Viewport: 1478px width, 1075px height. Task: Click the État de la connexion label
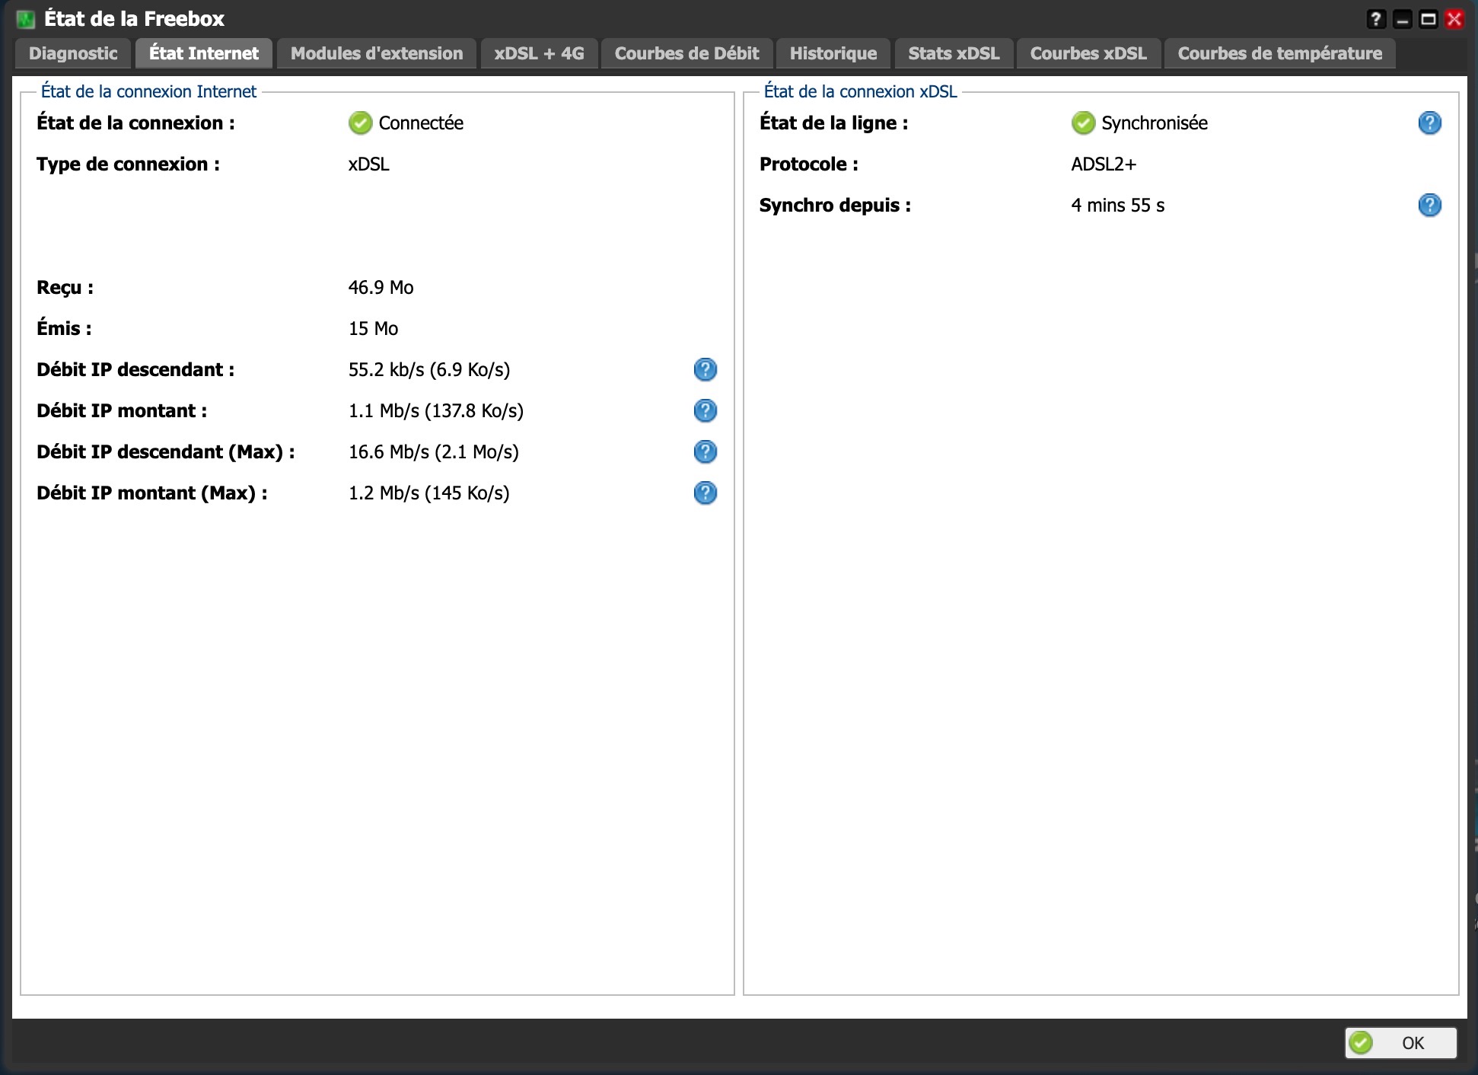[135, 123]
